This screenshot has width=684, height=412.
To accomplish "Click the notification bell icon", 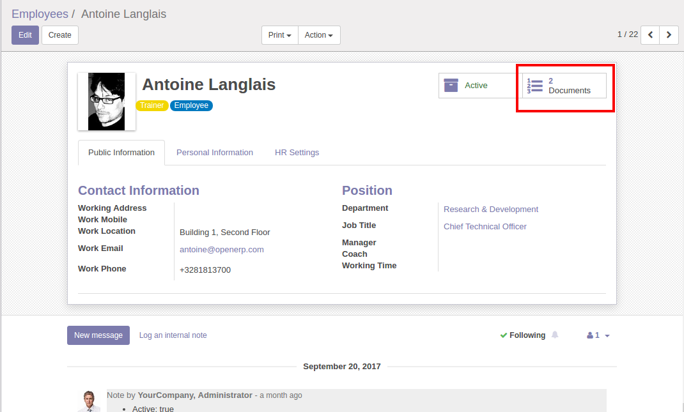I will (555, 335).
